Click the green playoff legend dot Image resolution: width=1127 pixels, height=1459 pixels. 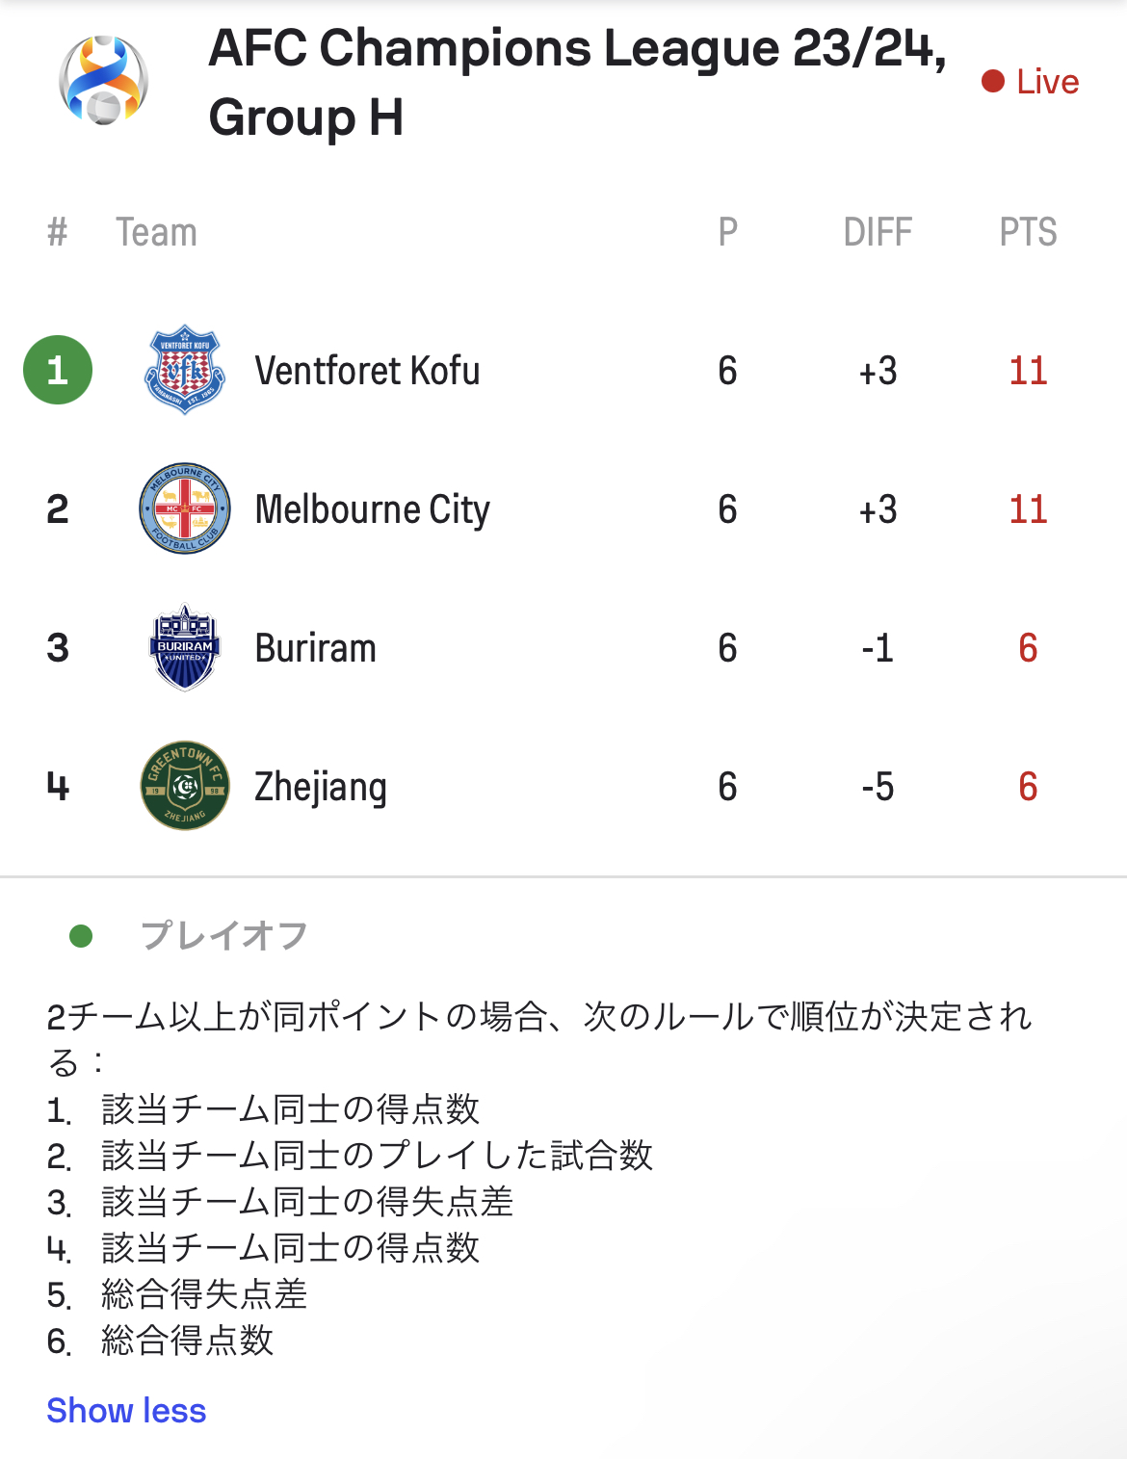(81, 935)
